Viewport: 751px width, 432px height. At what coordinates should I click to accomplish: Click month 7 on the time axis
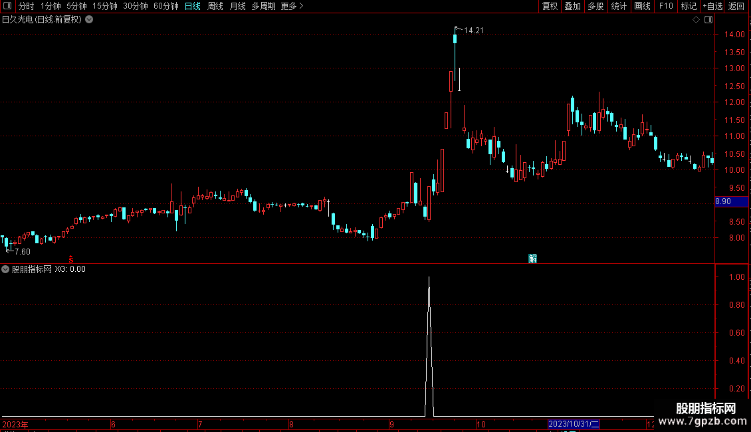coord(200,424)
